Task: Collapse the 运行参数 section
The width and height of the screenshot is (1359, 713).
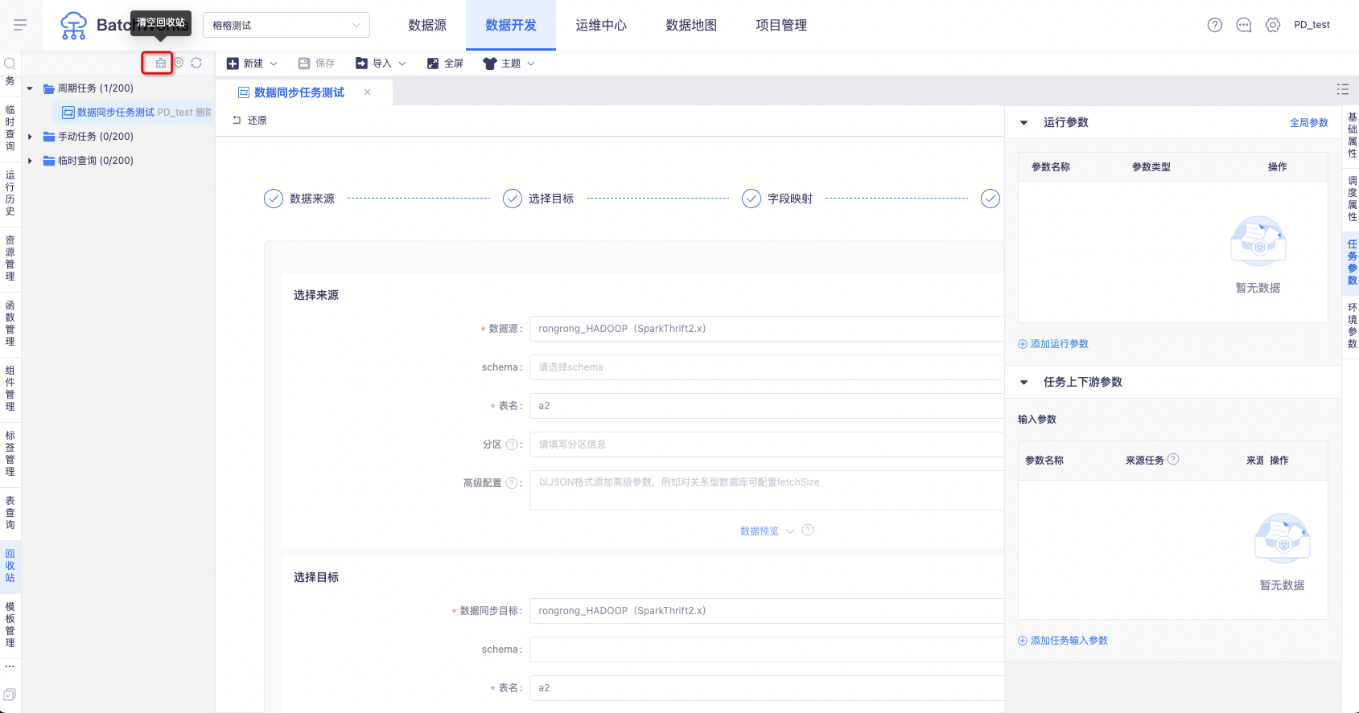Action: point(1024,123)
